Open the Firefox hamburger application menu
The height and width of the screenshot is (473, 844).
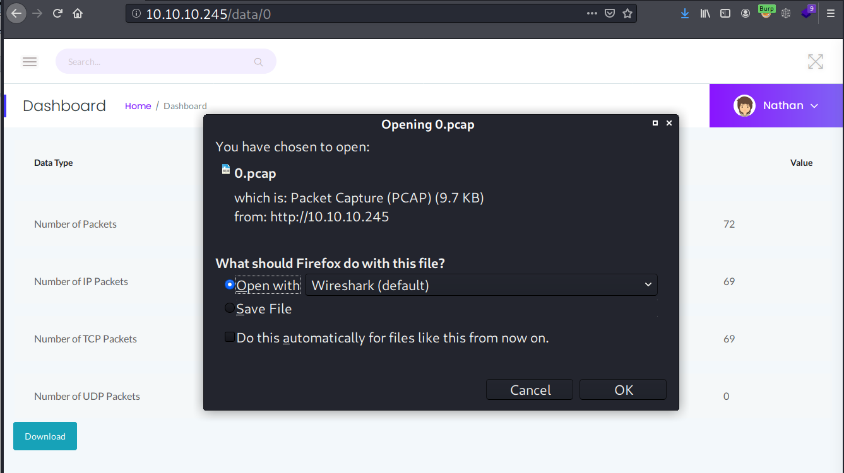click(830, 13)
